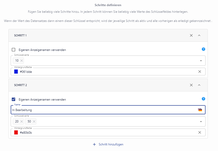Clear the #e80b0b background color field
Viewport: 218px width, 151px height.
point(200,132)
